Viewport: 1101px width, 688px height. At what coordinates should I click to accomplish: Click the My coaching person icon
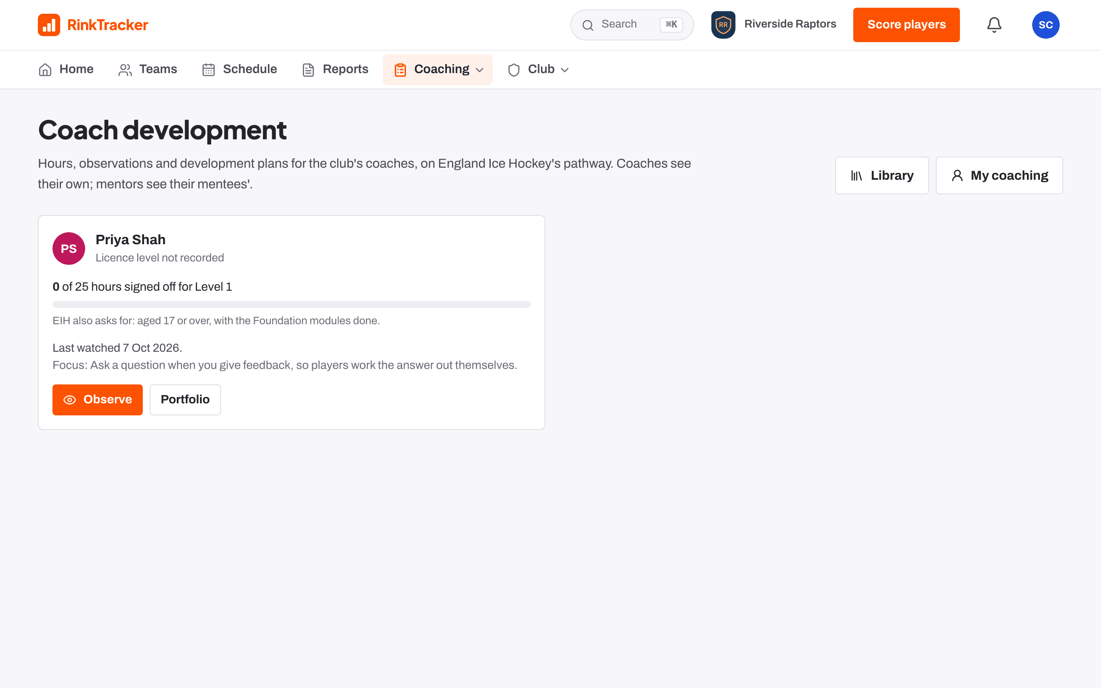click(x=957, y=175)
